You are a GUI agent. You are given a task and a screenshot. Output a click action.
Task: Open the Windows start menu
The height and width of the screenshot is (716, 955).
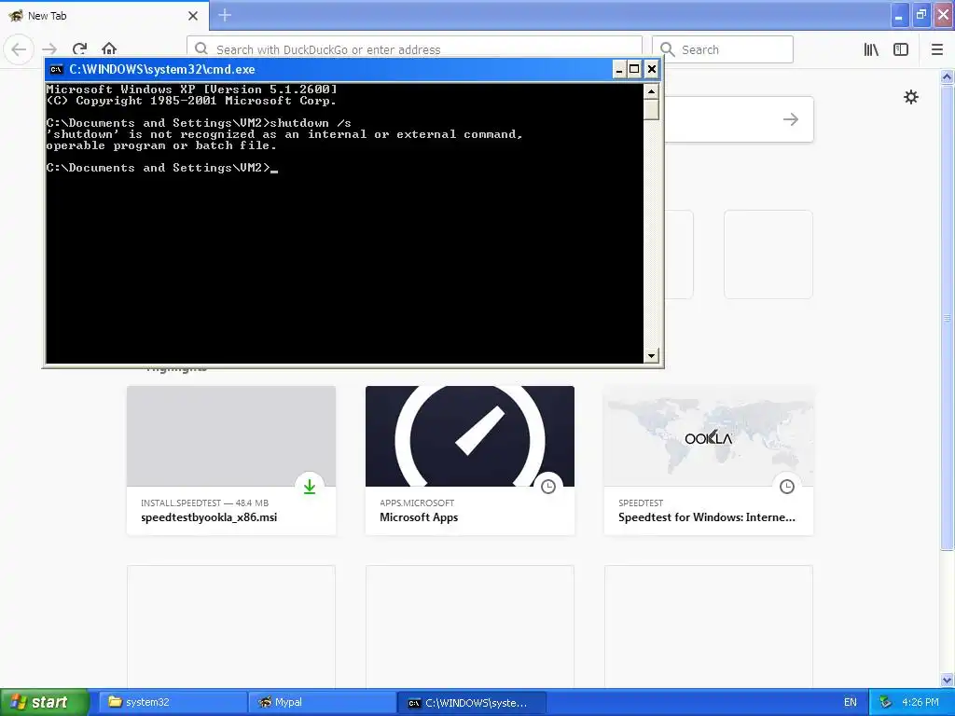(x=44, y=702)
